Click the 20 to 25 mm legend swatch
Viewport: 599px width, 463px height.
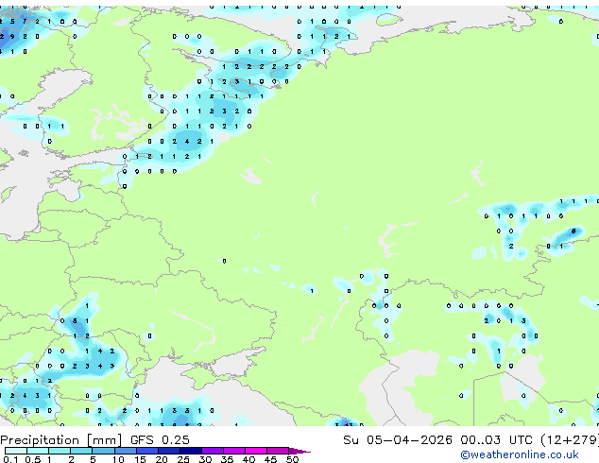(168, 451)
